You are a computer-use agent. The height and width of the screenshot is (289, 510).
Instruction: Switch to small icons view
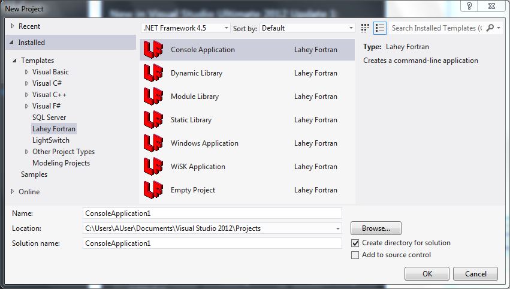365,28
